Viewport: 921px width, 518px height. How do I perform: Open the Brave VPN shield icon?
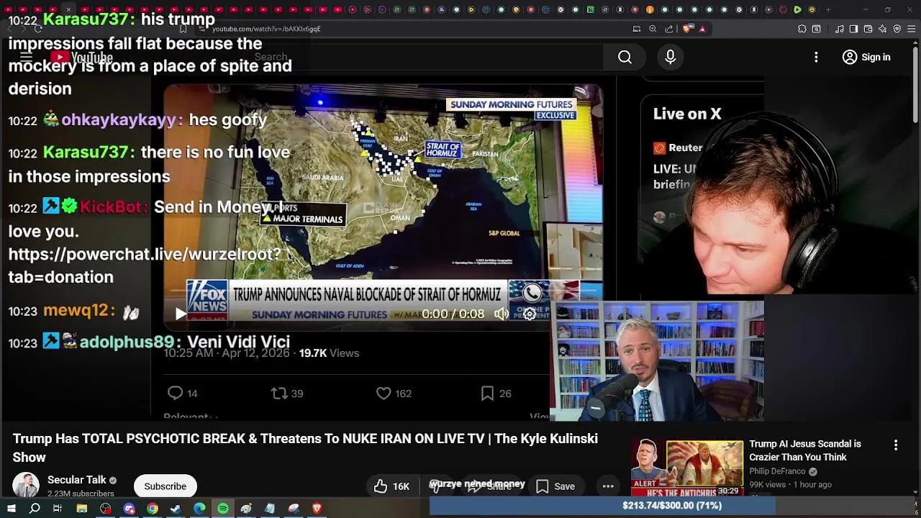[x=897, y=29]
